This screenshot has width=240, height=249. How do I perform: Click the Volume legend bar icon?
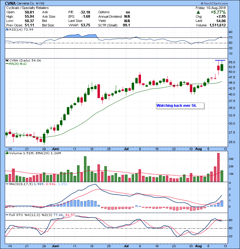point(7,153)
